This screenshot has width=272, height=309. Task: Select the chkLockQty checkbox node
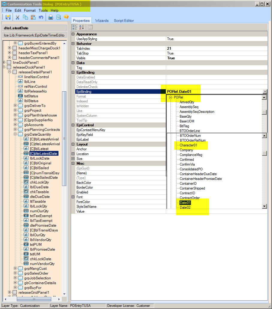[39, 182]
